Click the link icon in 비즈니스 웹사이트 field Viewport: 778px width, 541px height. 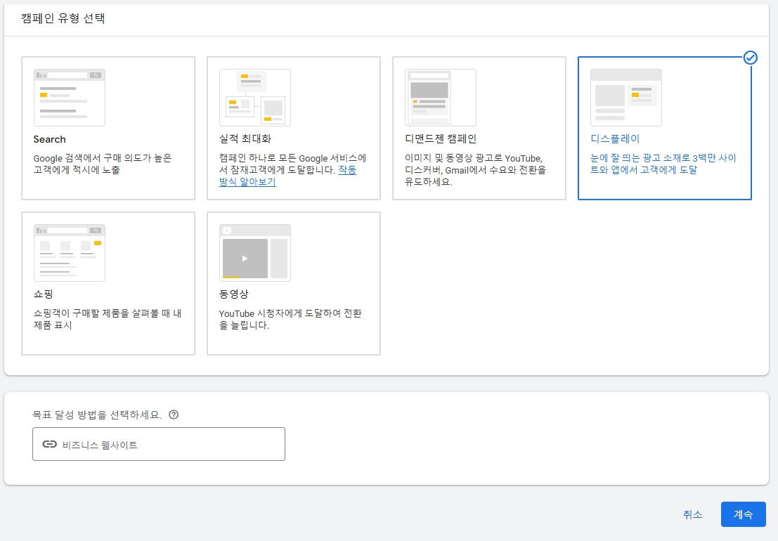coord(50,444)
